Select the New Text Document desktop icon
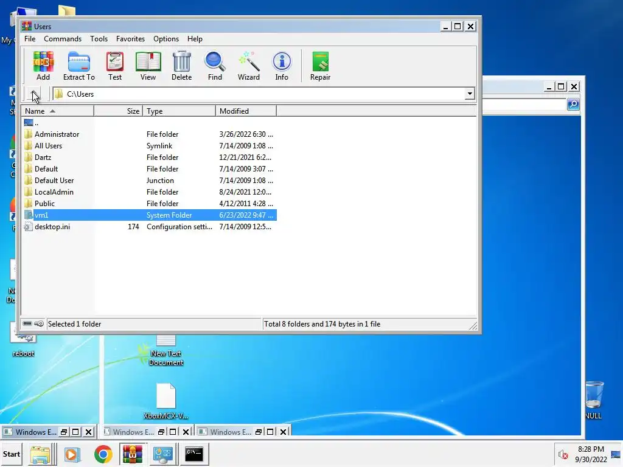This screenshot has height=467, width=623. (x=166, y=351)
